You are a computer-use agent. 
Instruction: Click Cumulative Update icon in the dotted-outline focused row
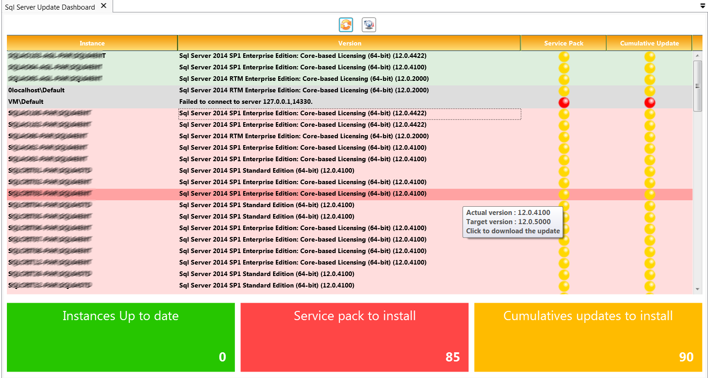pos(650,114)
